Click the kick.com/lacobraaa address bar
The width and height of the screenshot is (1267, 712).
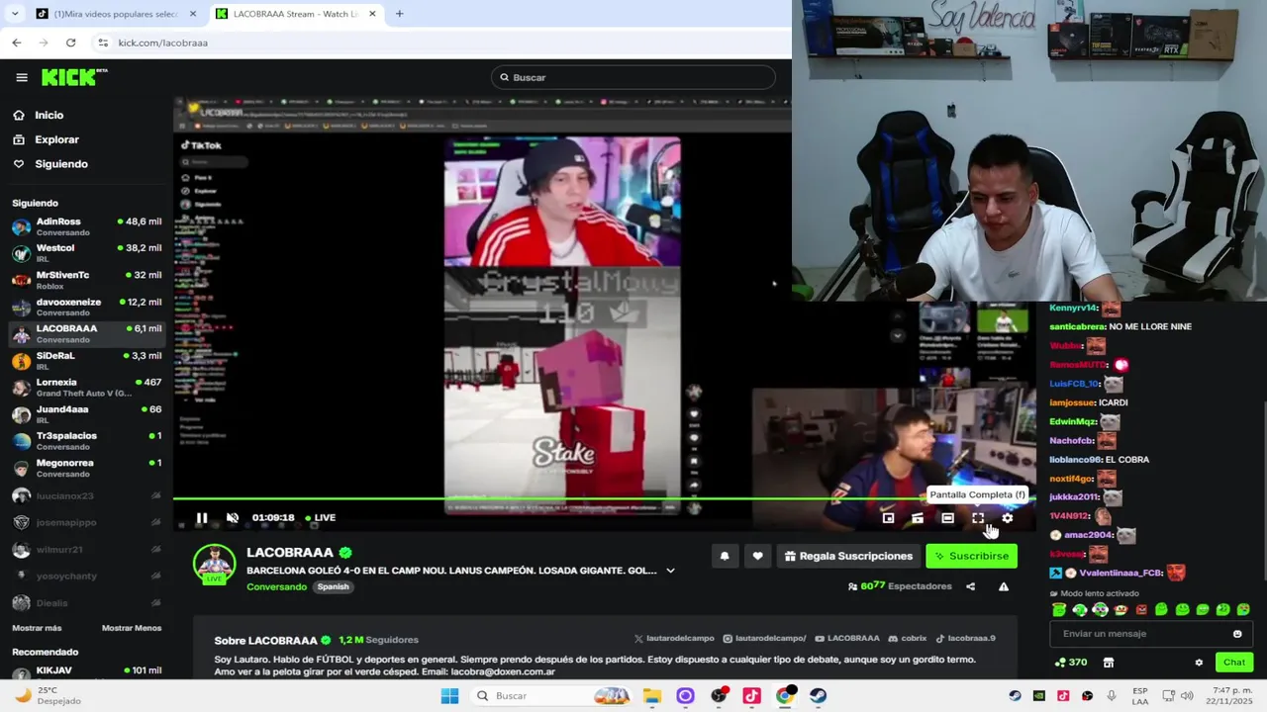click(x=162, y=43)
